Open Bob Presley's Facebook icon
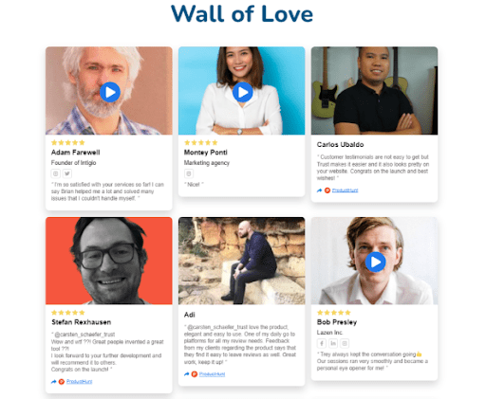Image resolution: width=486 pixels, height=399 pixels. (x=322, y=343)
